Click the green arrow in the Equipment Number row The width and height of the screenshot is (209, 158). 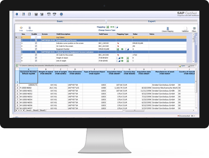[x=122, y=49]
